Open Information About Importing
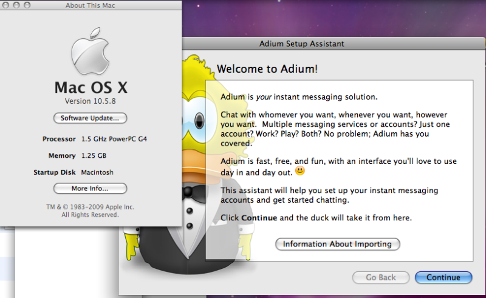The image size is (486, 298). pos(338,244)
